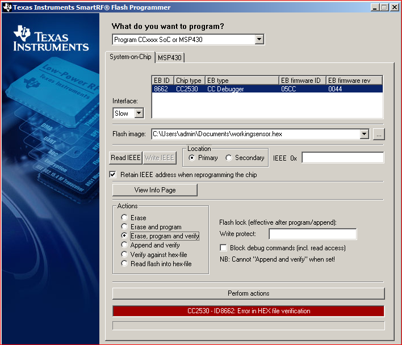
Task: Expand the Interface speed dropdown showing Slow
Action: [139, 113]
